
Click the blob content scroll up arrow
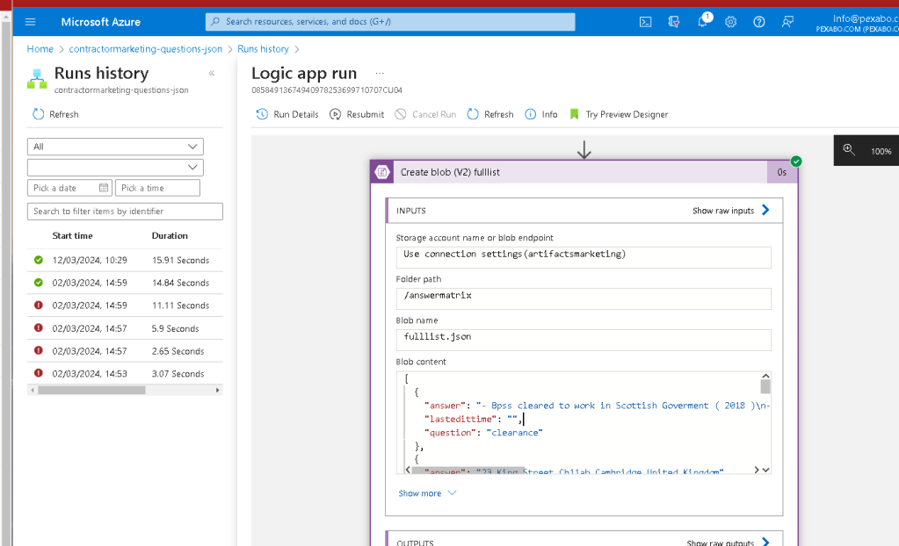pos(765,376)
